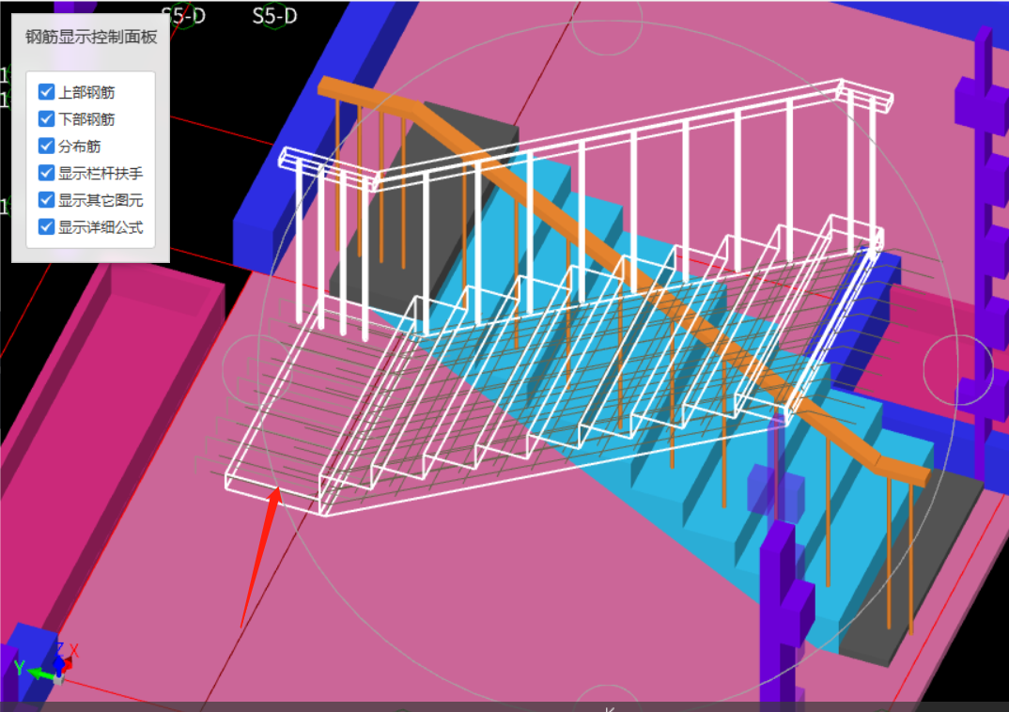Viewport: 1009px width, 712px height.
Task: Toggle the 显示详细公式 checkbox
Action: click(46, 227)
